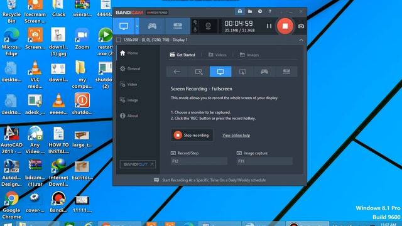This screenshot has width=402, height=226.
Task: Switch to the Images tab
Action: point(249,55)
